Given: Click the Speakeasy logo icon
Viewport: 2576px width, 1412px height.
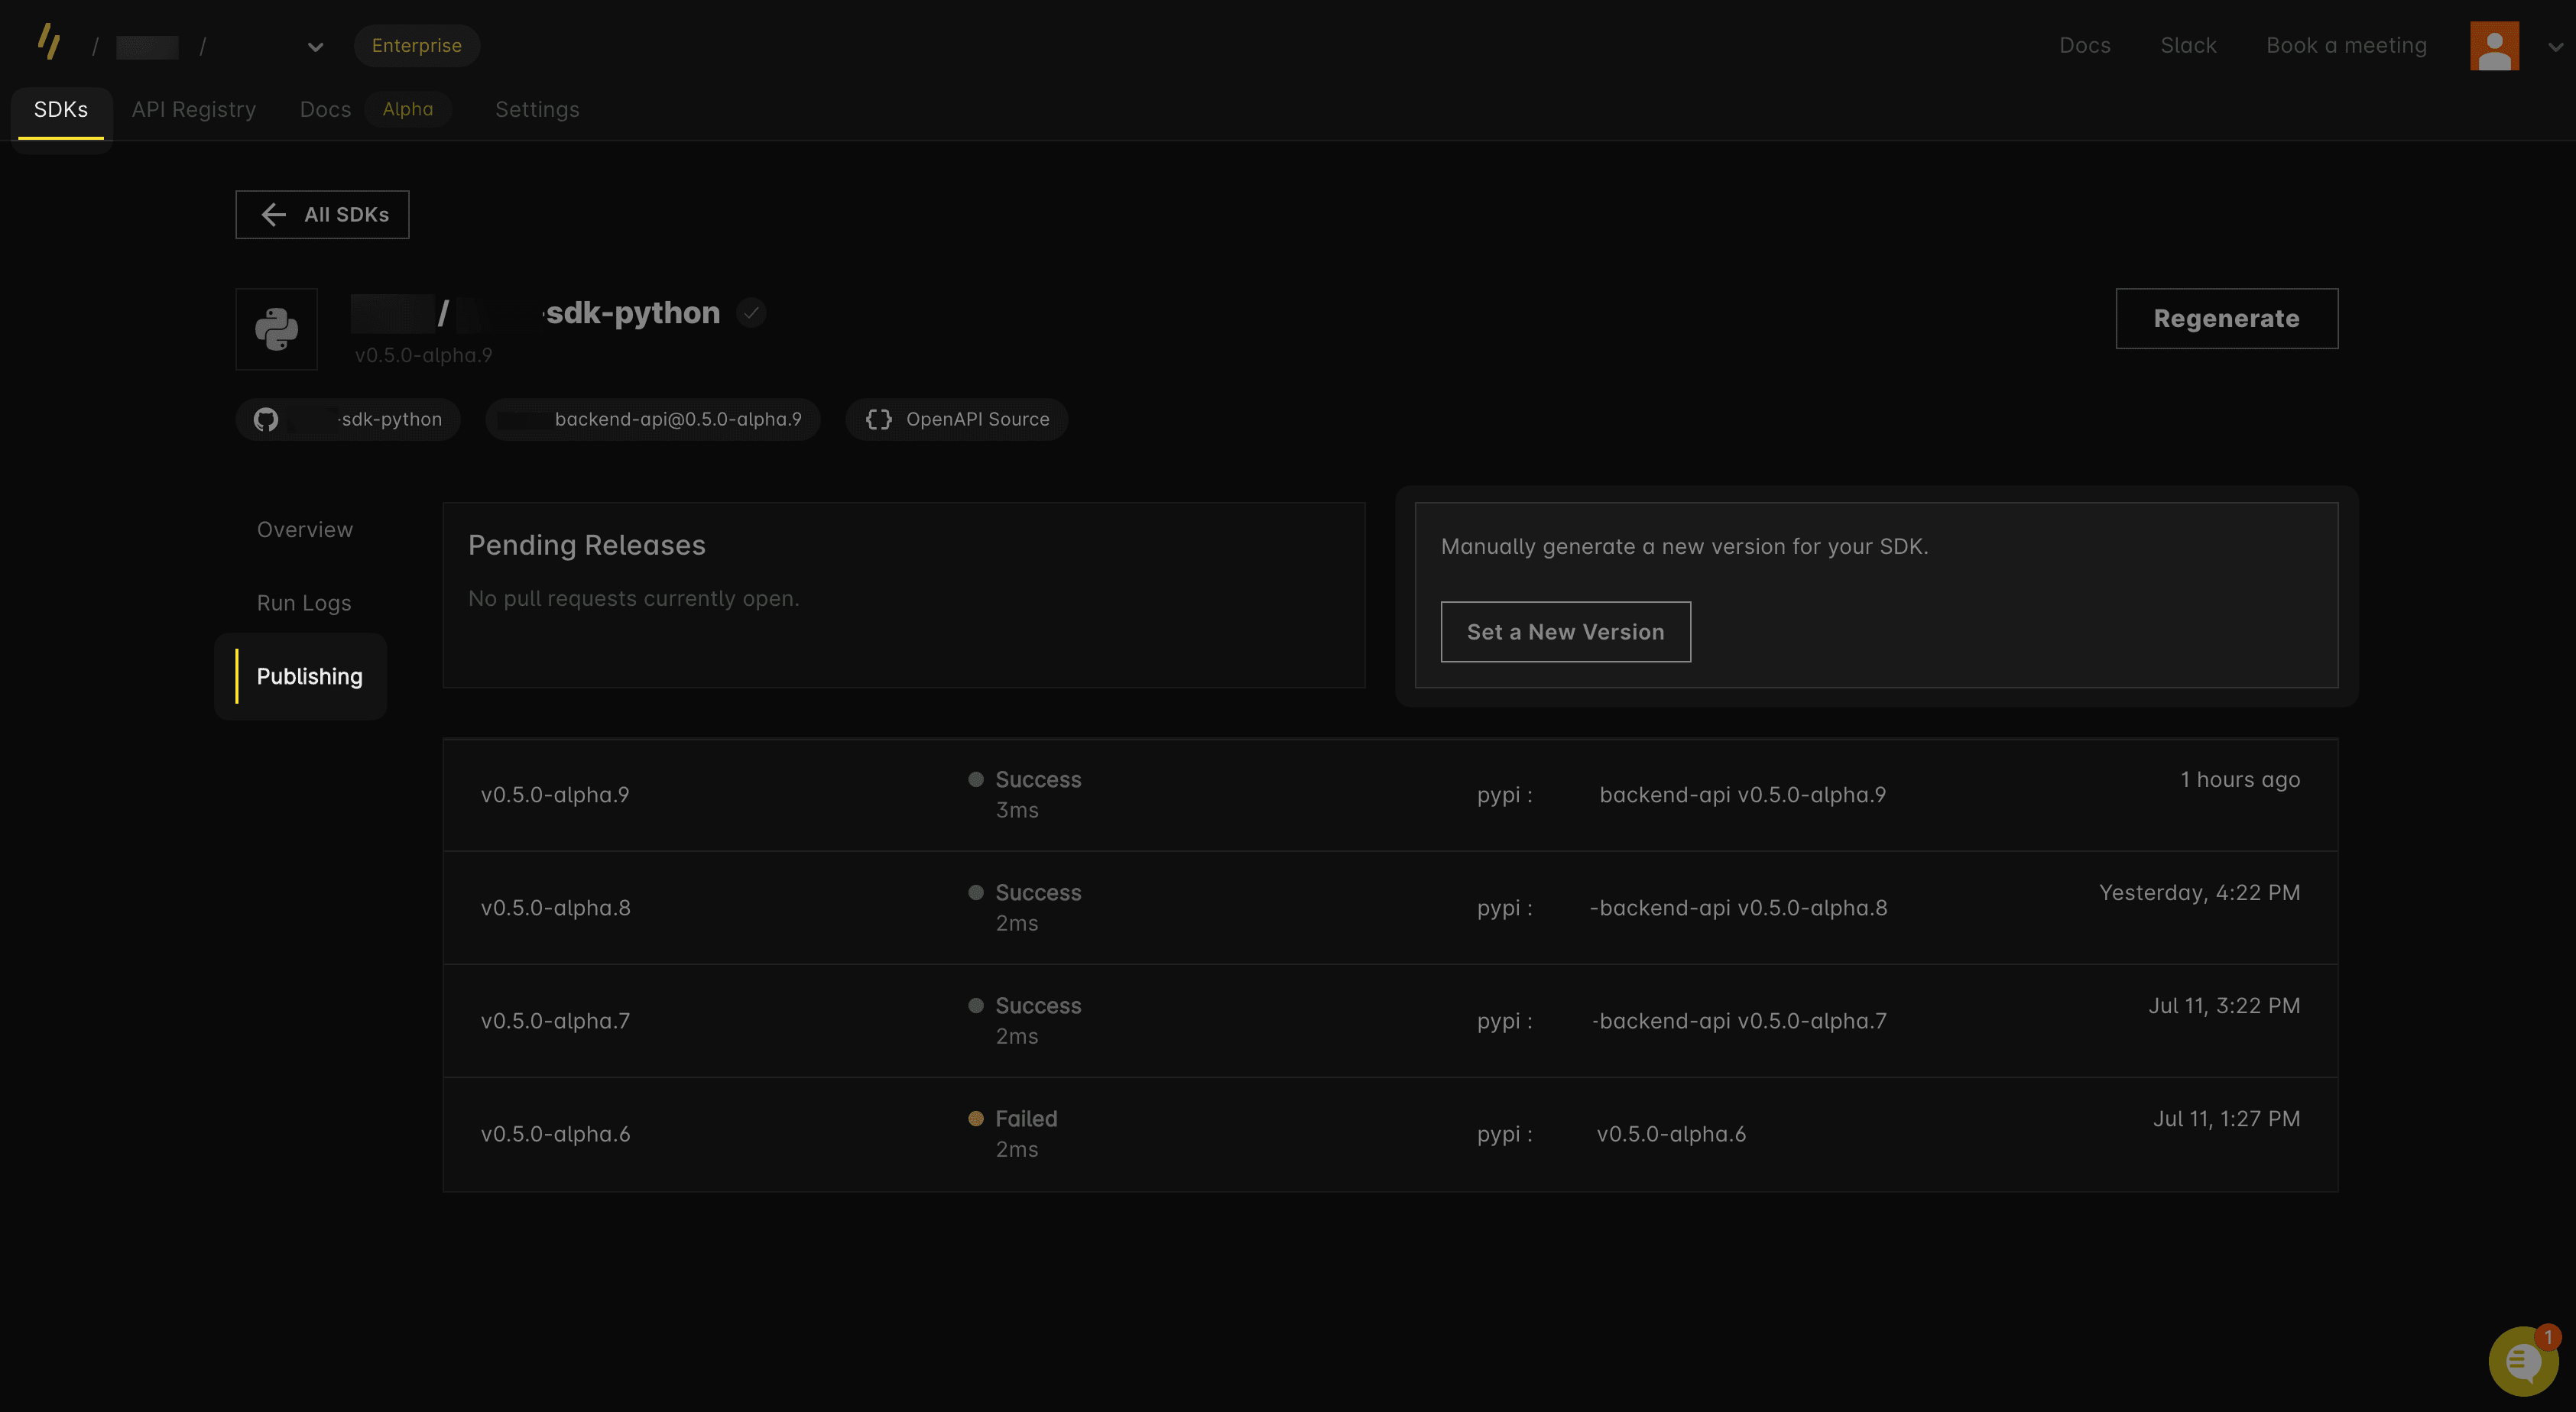Looking at the screenshot, I should (x=49, y=42).
